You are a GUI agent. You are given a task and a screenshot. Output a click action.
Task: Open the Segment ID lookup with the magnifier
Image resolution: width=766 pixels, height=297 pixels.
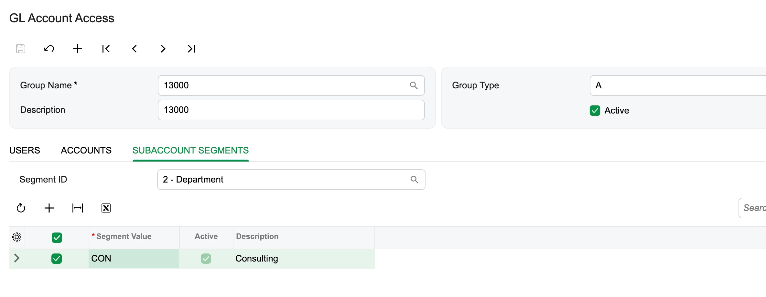(414, 180)
